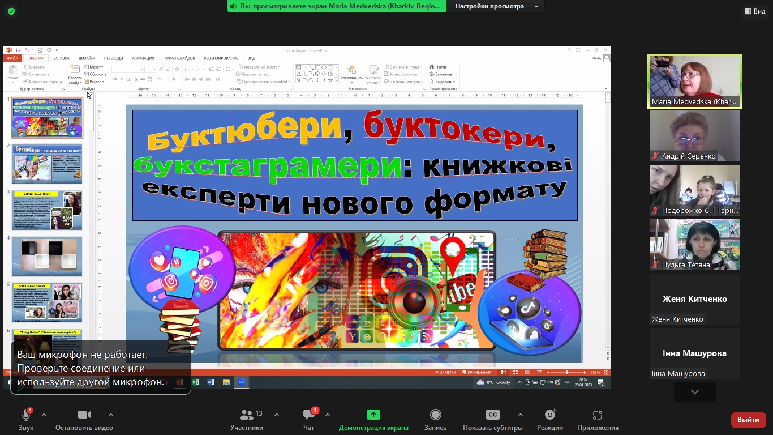Expand audio options arrow next to microphone
The height and width of the screenshot is (435, 773).
[x=44, y=415]
